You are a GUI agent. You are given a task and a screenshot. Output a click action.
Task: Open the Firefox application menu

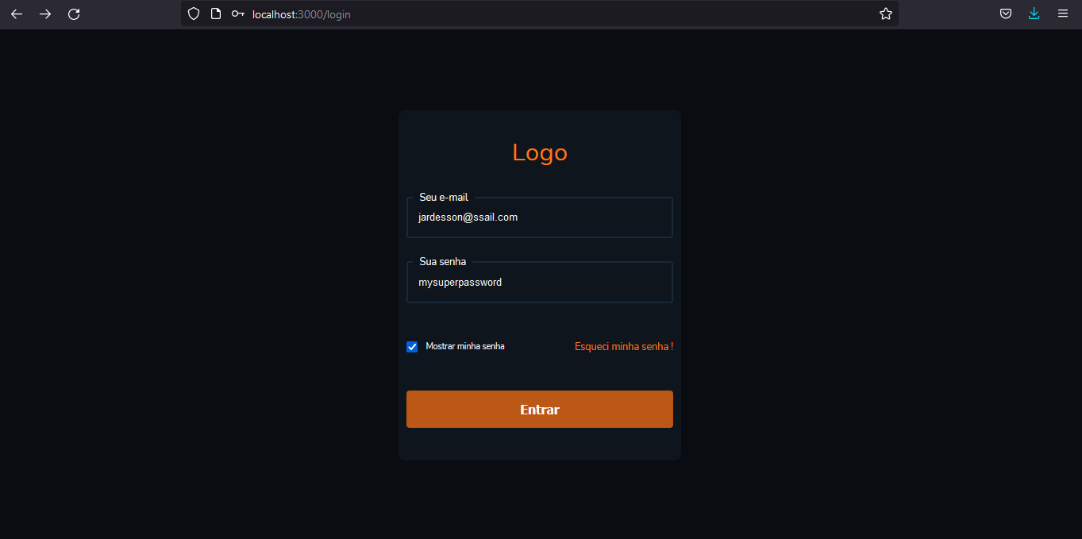click(x=1062, y=13)
